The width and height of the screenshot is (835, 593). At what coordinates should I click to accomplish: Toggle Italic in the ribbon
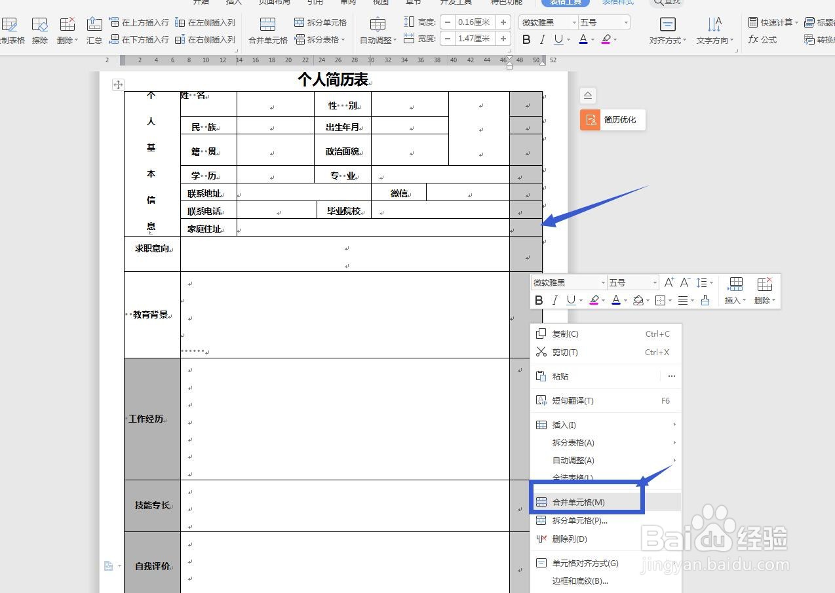pyautogui.click(x=542, y=40)
